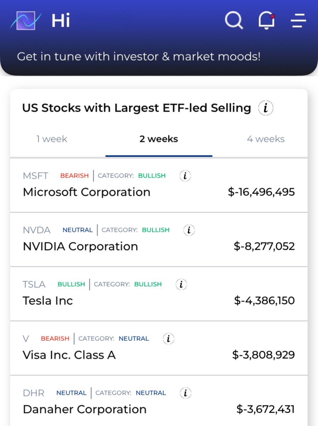Open the search magnifier icon
Image resolution: width=318 pixels, height=426 pixels.
(x=234, y=21)
